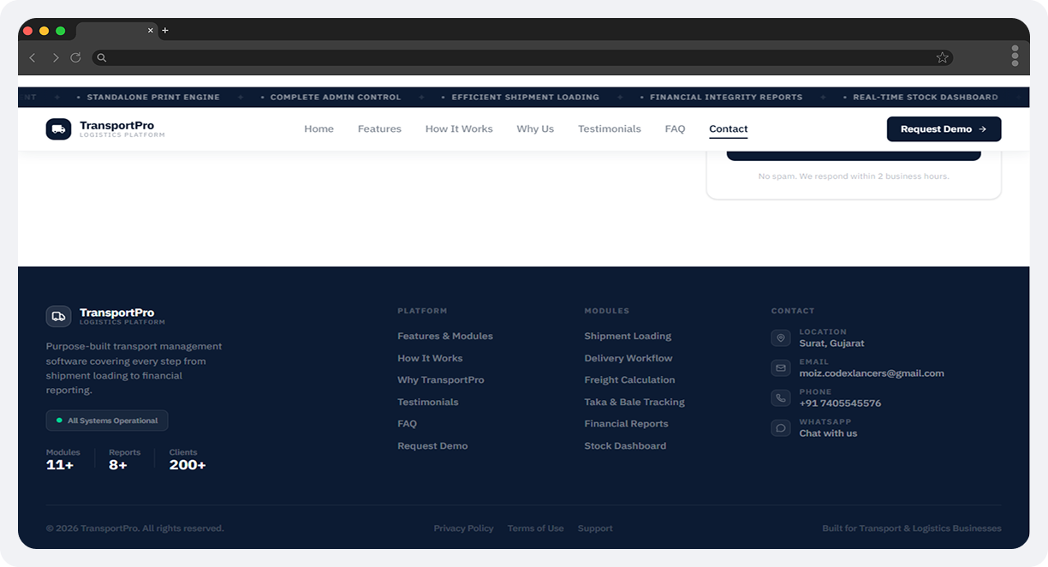Open the Terms of Use link
This screenshot has height=567, width=1048.
535,528
